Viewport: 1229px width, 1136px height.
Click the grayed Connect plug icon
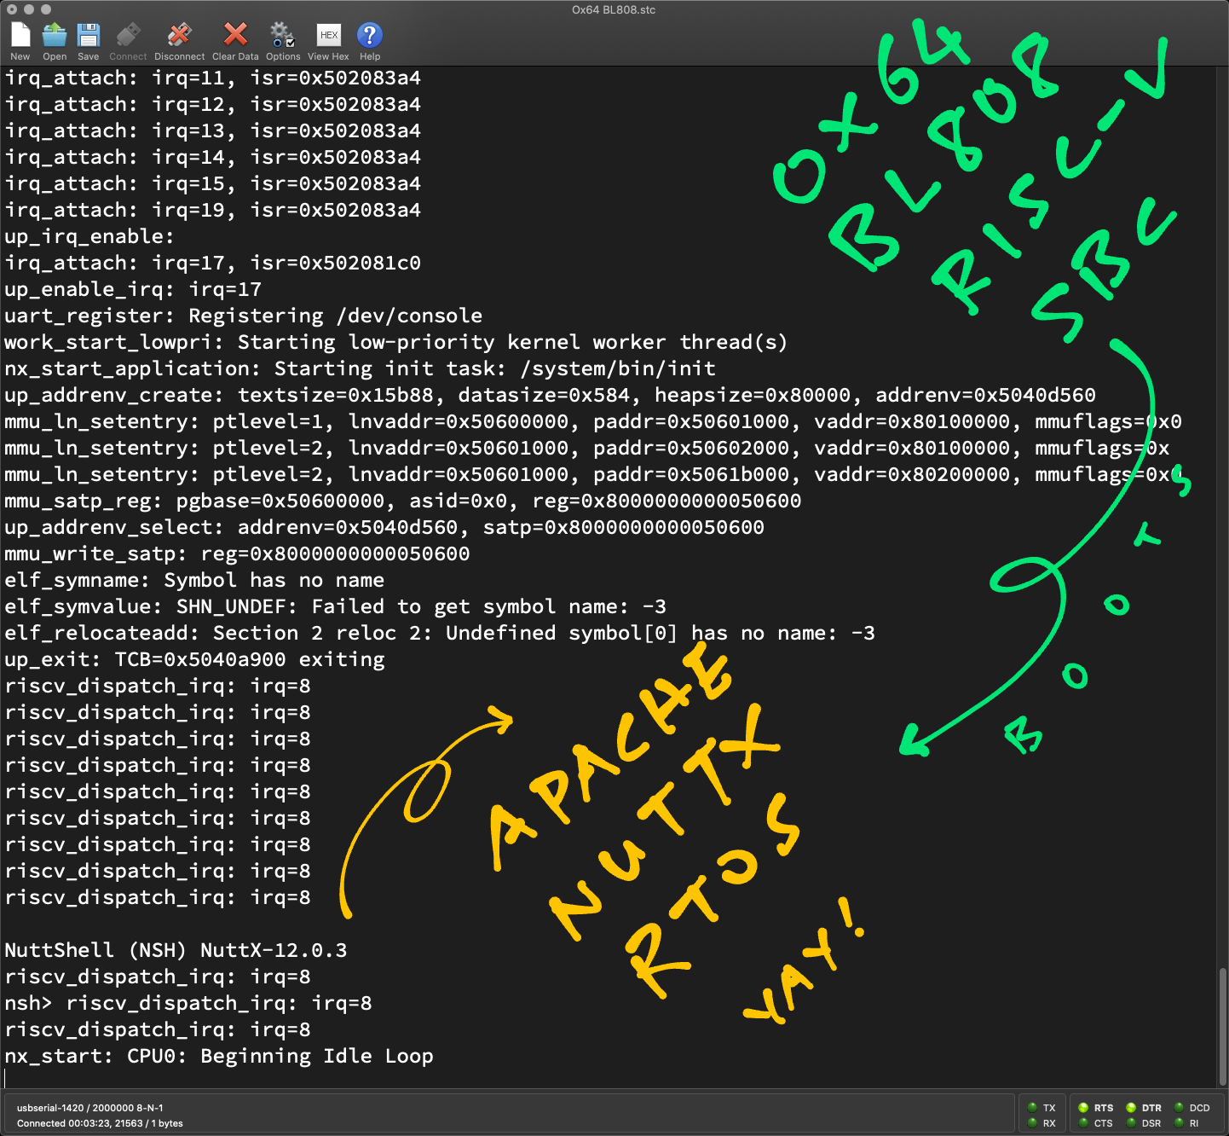[x=128, y=35]
